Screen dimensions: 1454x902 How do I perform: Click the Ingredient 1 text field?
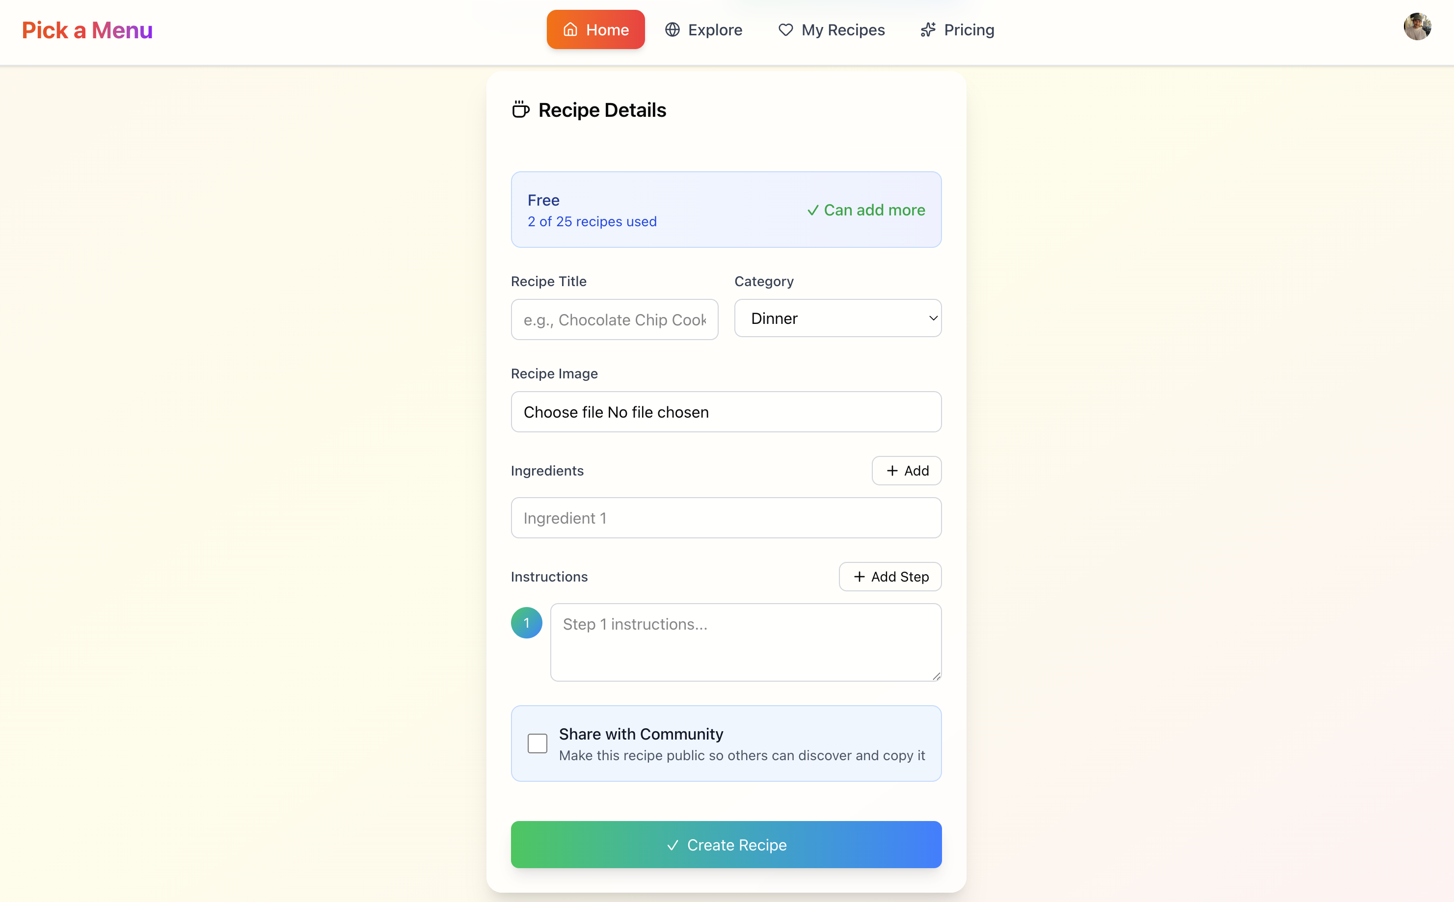point(726,518)
